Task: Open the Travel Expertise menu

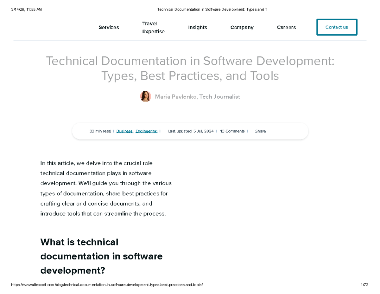Action: [153, 28]
